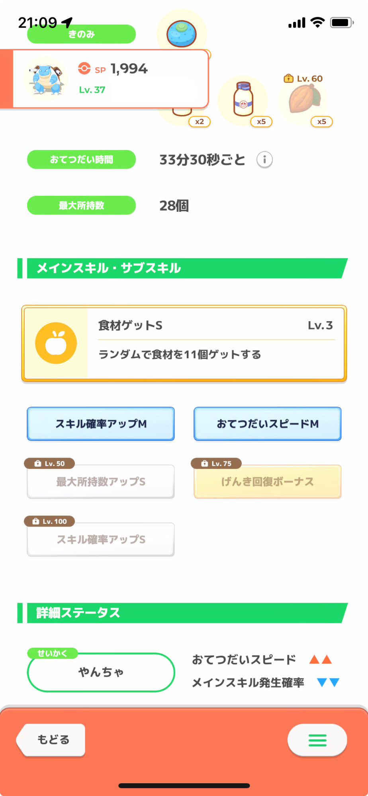Open the 食材ゲットS main skill card

click(215, 343)
